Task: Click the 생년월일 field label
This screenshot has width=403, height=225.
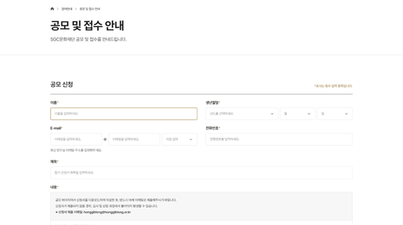Action: tap(212, 102)
